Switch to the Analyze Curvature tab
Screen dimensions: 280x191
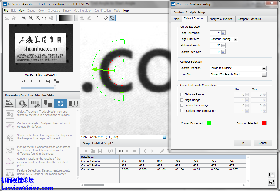221,19
